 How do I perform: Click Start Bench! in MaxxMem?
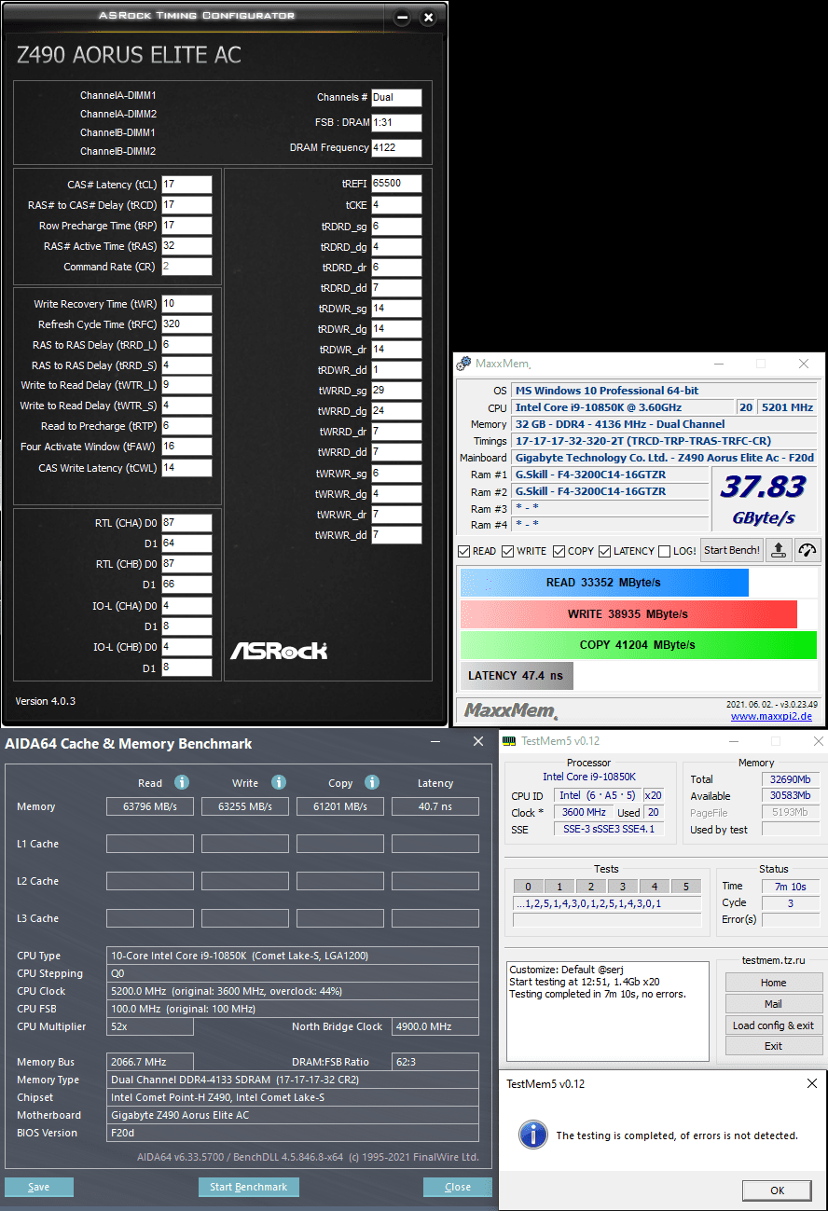pyautogui.click(x=732, y=550)
